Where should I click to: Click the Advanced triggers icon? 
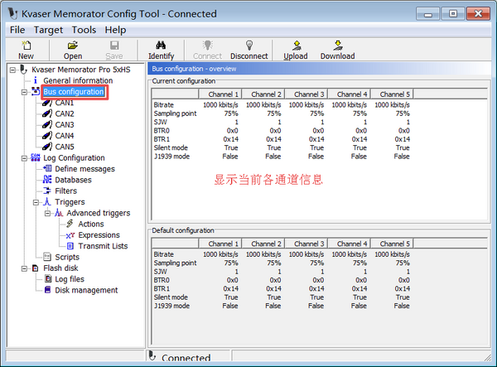click(x=59, y=213)
